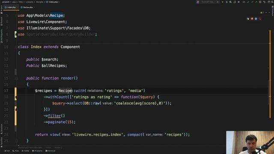Click the Git commit checkmark icon
The width and height of the screenshot is (274, 154).
252,2
